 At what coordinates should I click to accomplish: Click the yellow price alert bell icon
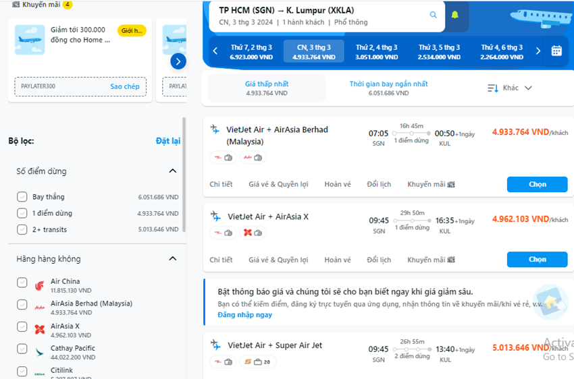point(454,15)
